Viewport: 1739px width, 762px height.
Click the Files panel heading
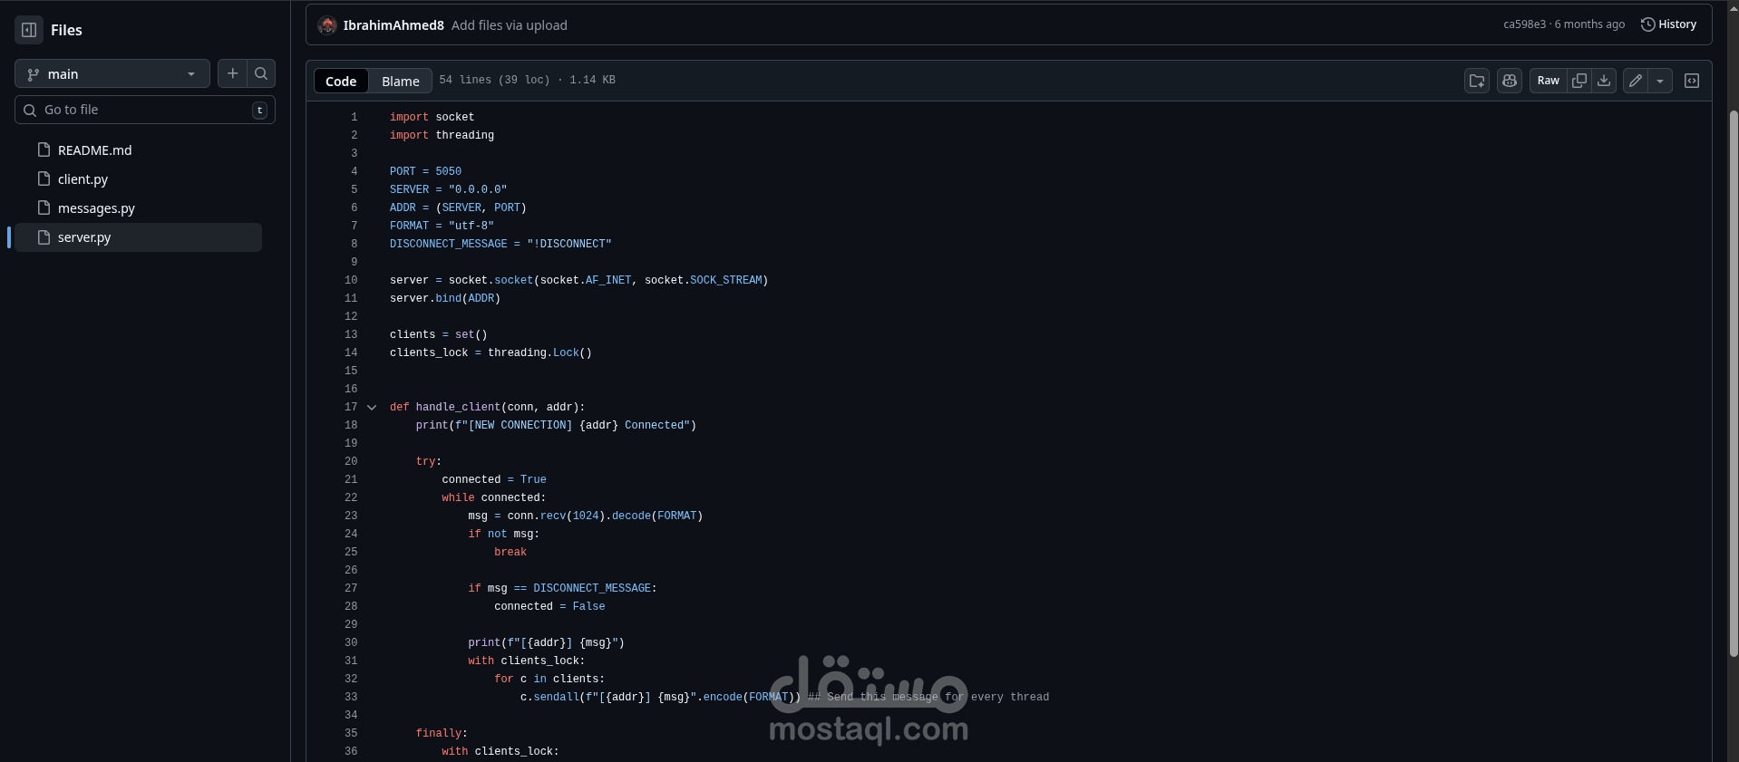click(x=66, y=30)
